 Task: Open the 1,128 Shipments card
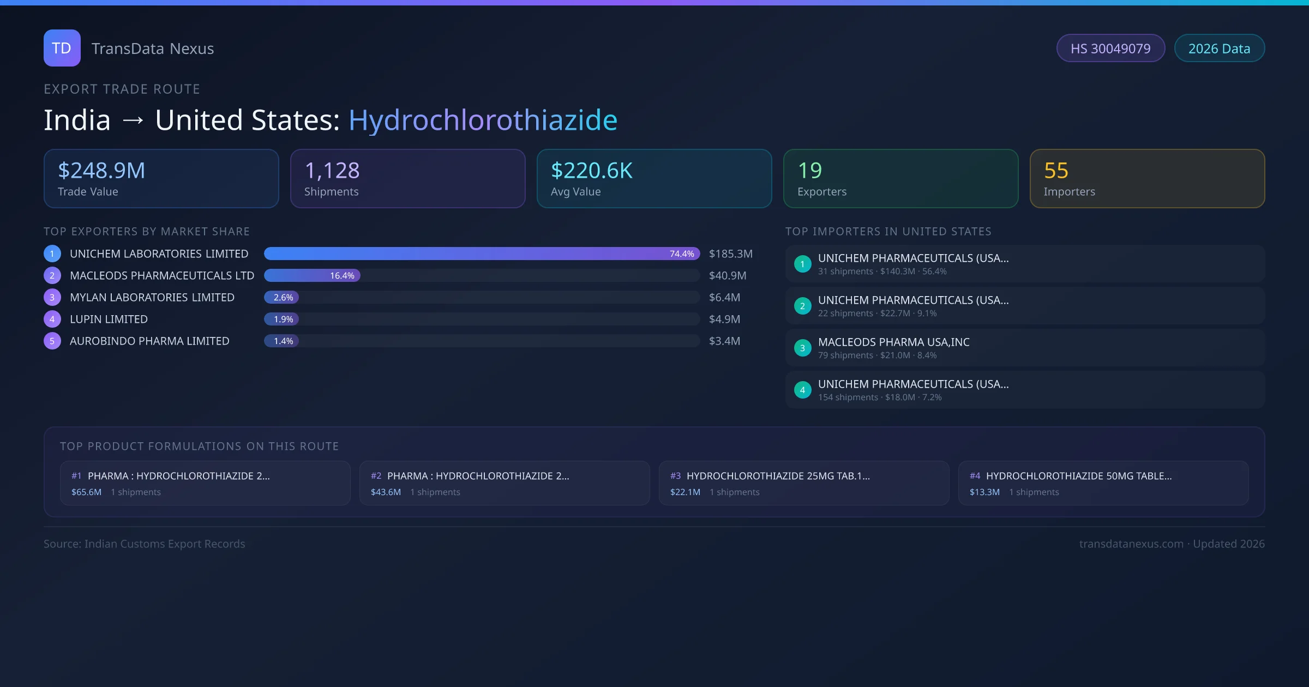[407, 178]
